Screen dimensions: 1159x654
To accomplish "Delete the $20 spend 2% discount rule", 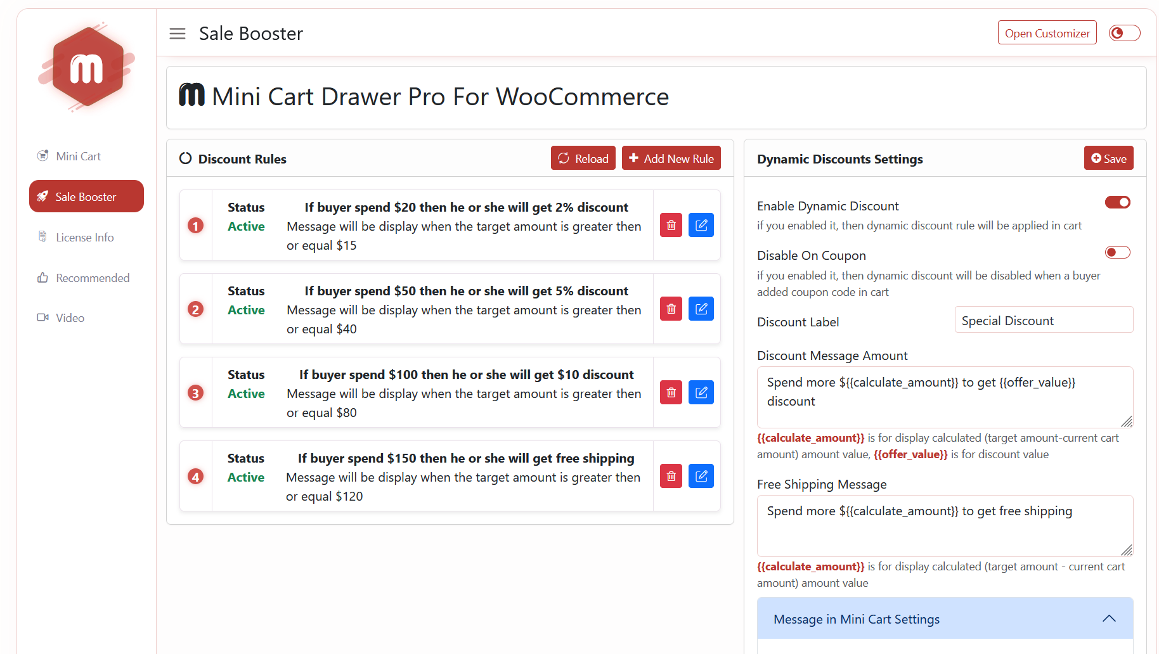I will (671, 225).
